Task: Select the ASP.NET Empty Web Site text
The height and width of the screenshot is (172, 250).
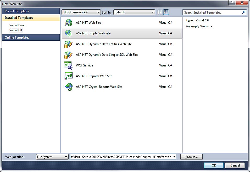Action: [93, 33]
